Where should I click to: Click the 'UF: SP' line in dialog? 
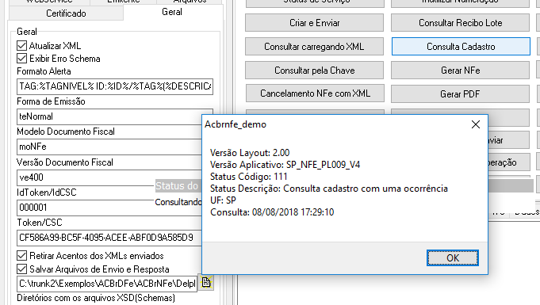223,200
